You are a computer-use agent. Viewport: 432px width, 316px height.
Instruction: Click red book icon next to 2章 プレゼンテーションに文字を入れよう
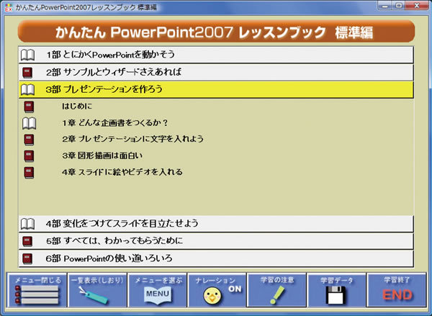tap(29, 140)
